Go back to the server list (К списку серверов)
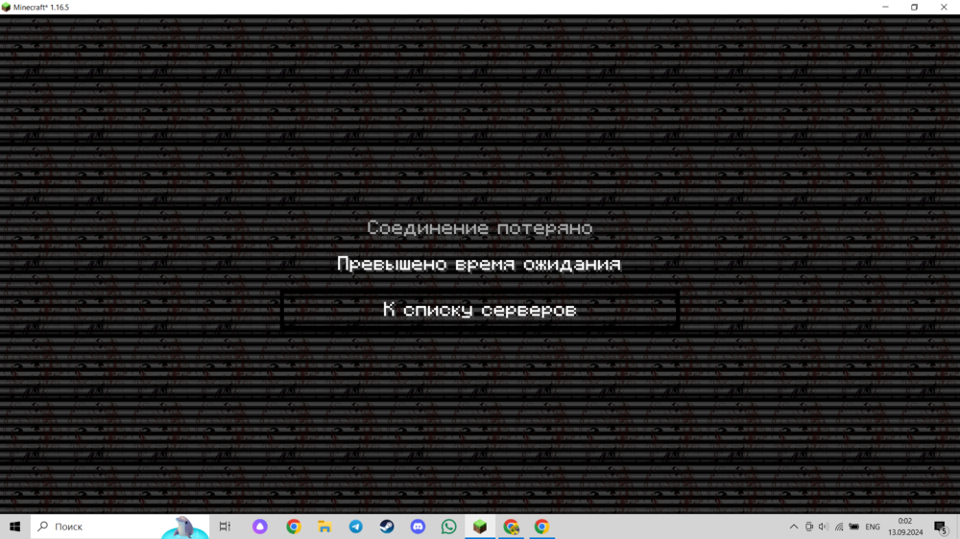Screen dimensions: 960x539 480,310
